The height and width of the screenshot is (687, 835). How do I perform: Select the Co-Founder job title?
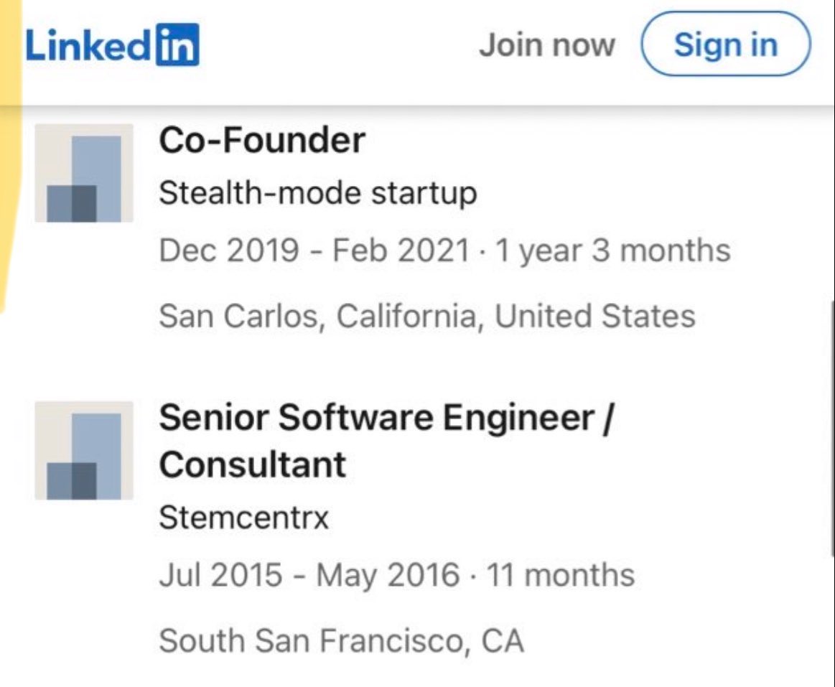(x=262, y=140)
